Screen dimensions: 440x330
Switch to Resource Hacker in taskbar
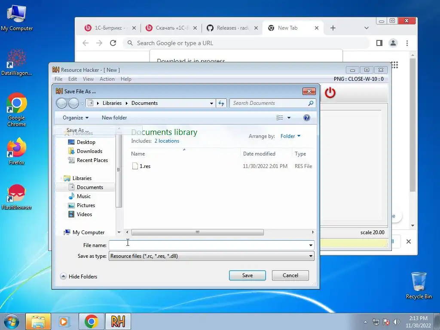tap(118, 321)
